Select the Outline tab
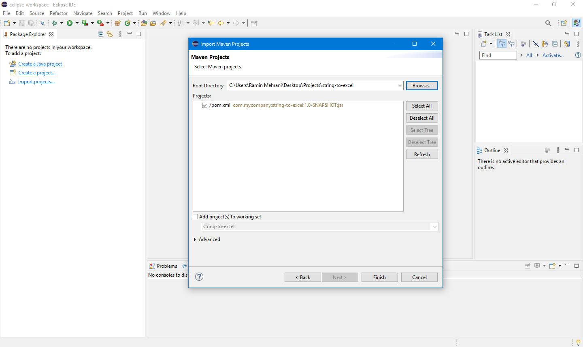 coord(492,150)
